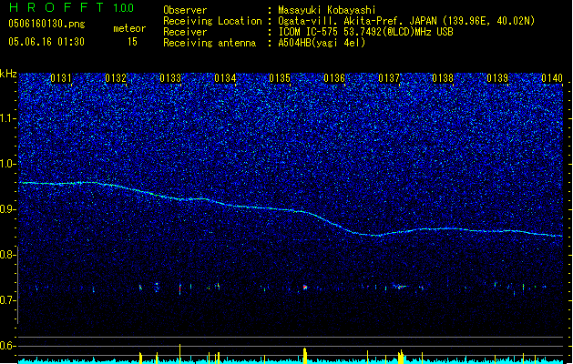Screen dimensions: 573x364
Task: Click the 0136 time marker
Action: point(334,78)
